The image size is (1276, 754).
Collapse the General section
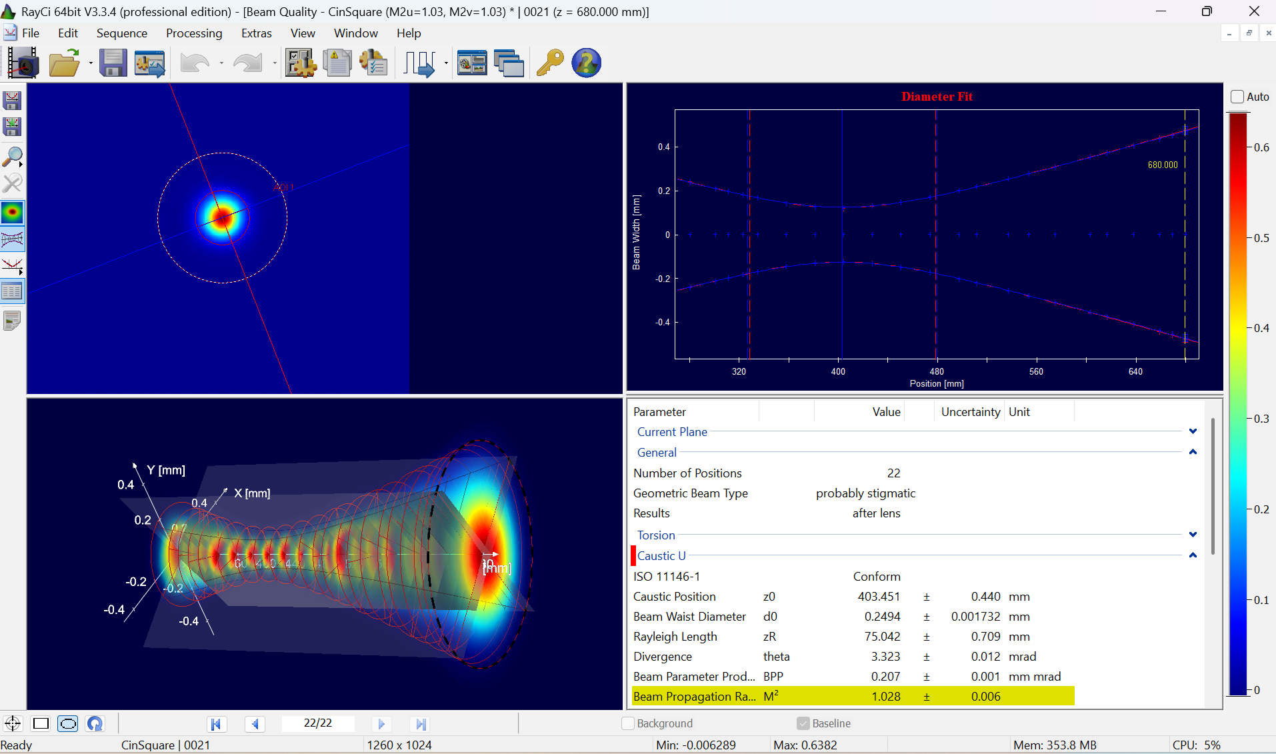tap(1193, 452)
